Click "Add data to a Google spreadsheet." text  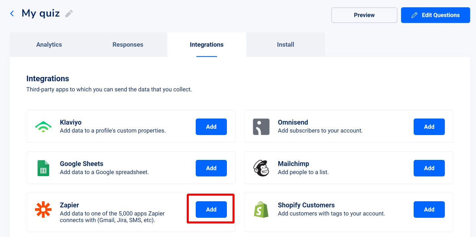[x=104, y=172]
